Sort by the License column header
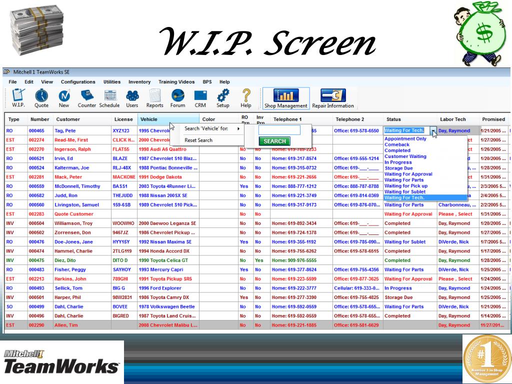 123,119
